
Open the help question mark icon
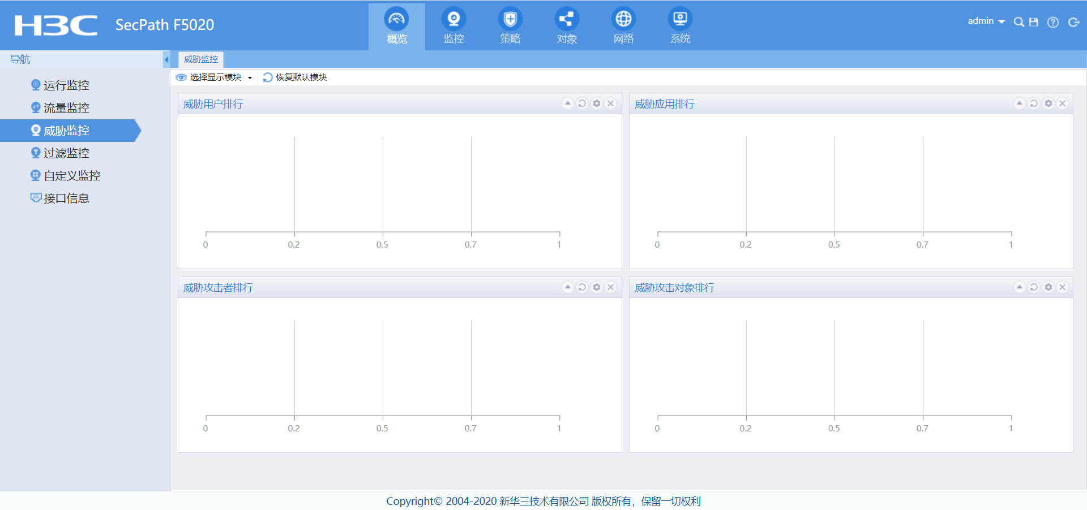pos(1053,22)
